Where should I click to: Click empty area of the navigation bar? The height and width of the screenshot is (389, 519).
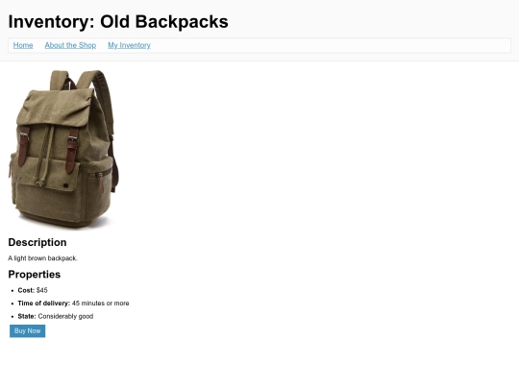(331, 45)
